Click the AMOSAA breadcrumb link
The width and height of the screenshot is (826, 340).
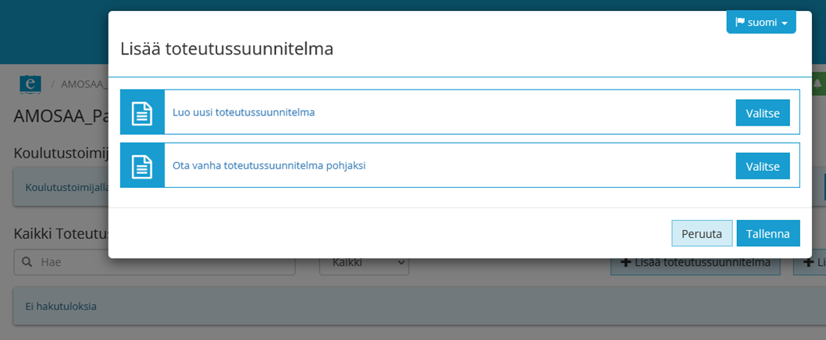pos(84,83)
